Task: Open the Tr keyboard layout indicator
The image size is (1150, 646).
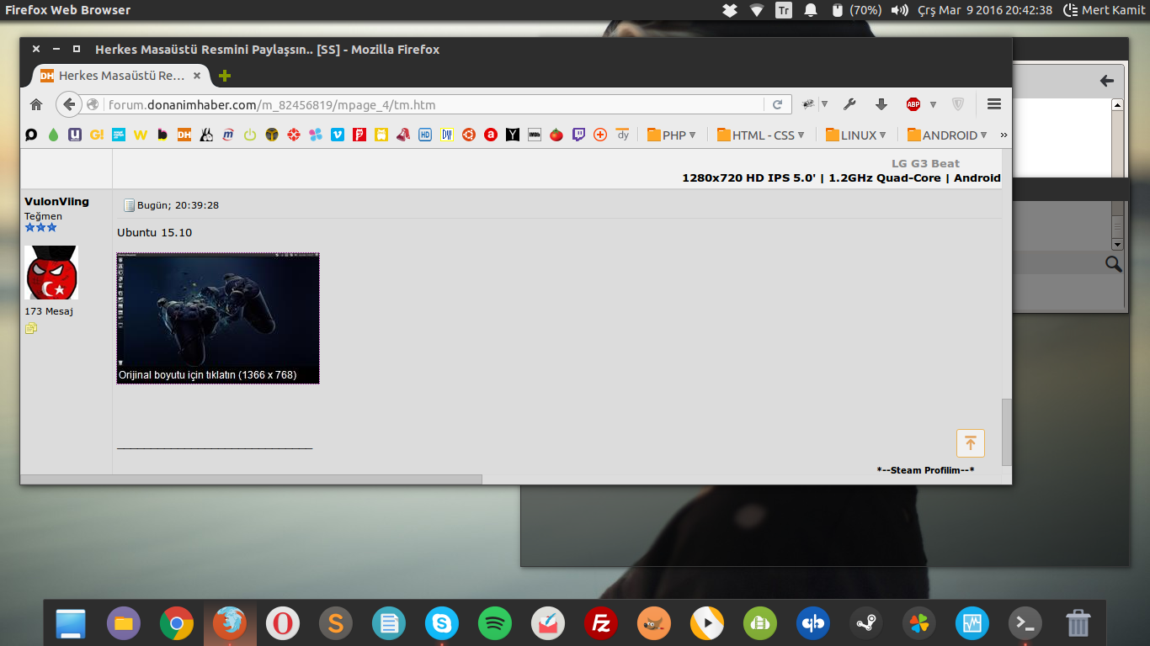Action: tap(784, 10)
